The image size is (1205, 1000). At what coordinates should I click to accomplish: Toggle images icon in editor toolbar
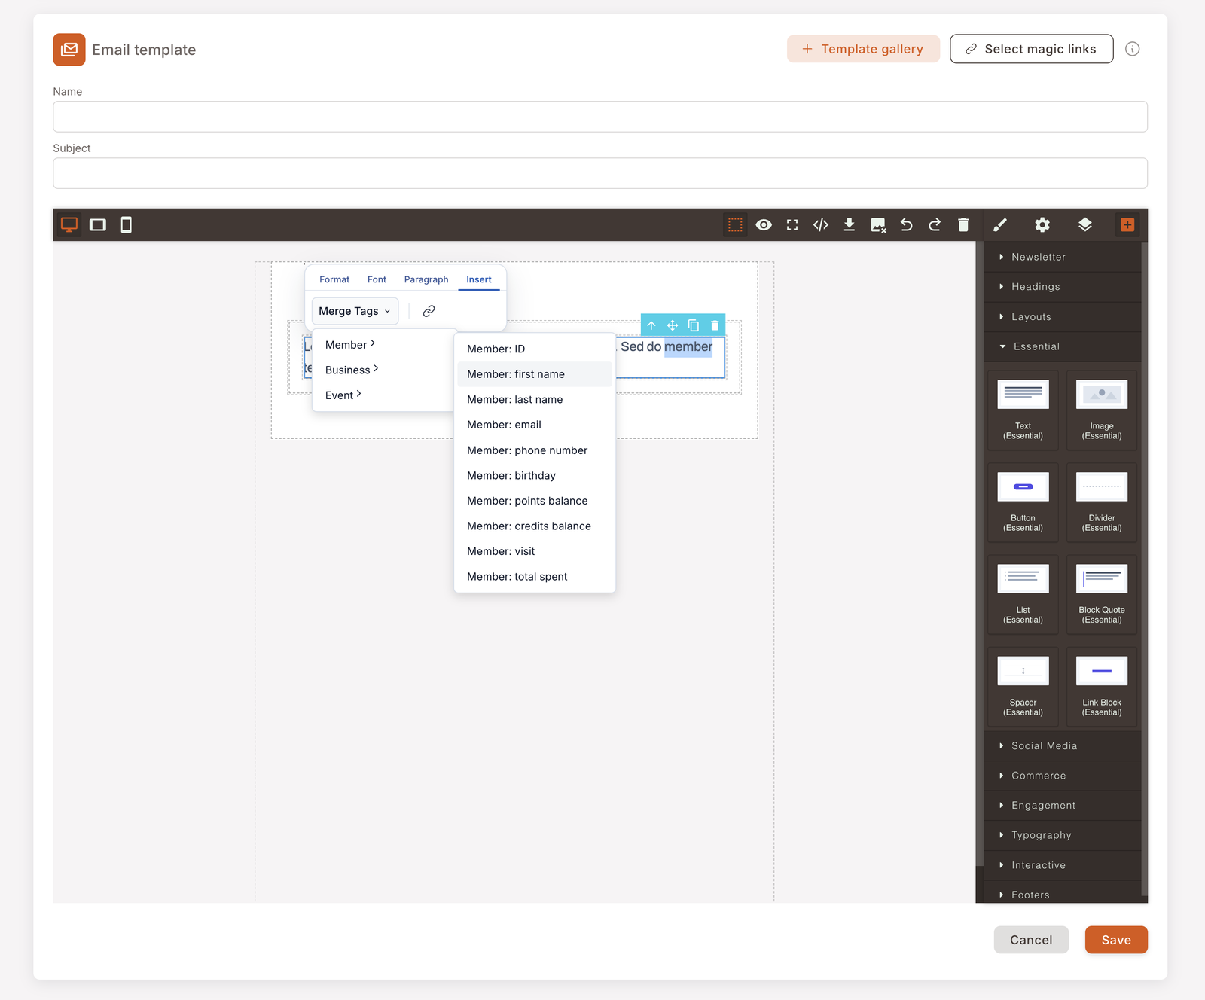click(878, 224)
